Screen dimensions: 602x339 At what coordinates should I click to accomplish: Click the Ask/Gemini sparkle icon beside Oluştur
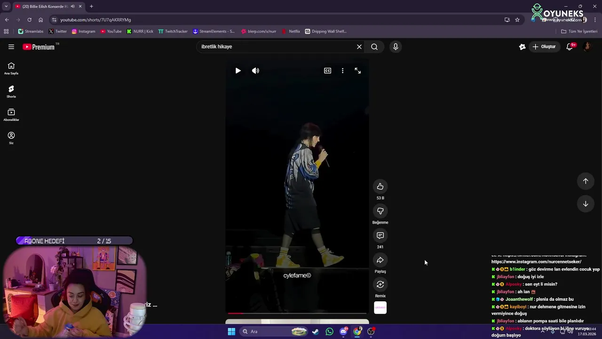pyautogui.click(x=522, y=47)
